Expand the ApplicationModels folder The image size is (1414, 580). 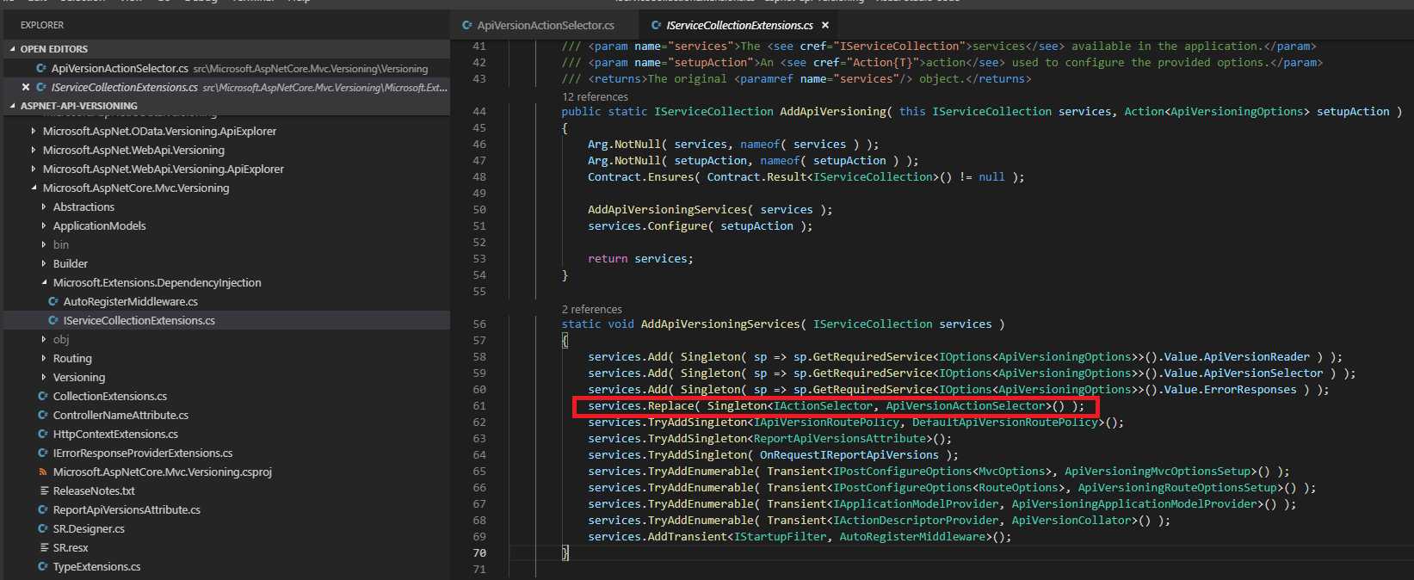point(44,225)
